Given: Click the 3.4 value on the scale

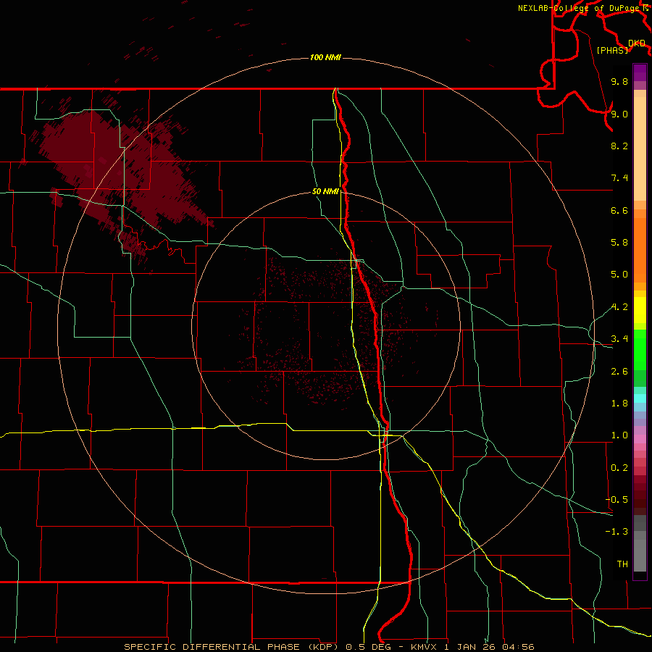Looking at the screenshot, I should pos(619,339).
